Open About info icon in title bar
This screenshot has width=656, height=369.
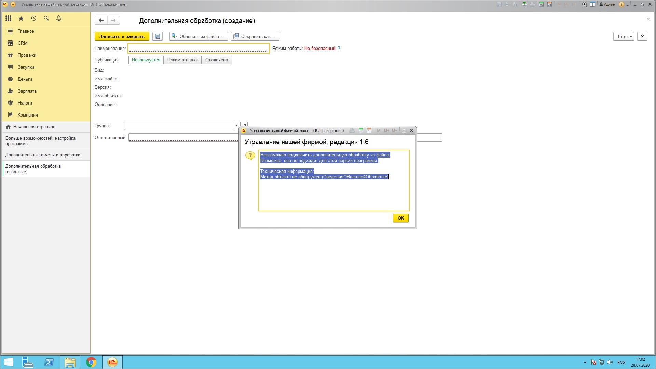pyautogui.click(x=621, y=4)
